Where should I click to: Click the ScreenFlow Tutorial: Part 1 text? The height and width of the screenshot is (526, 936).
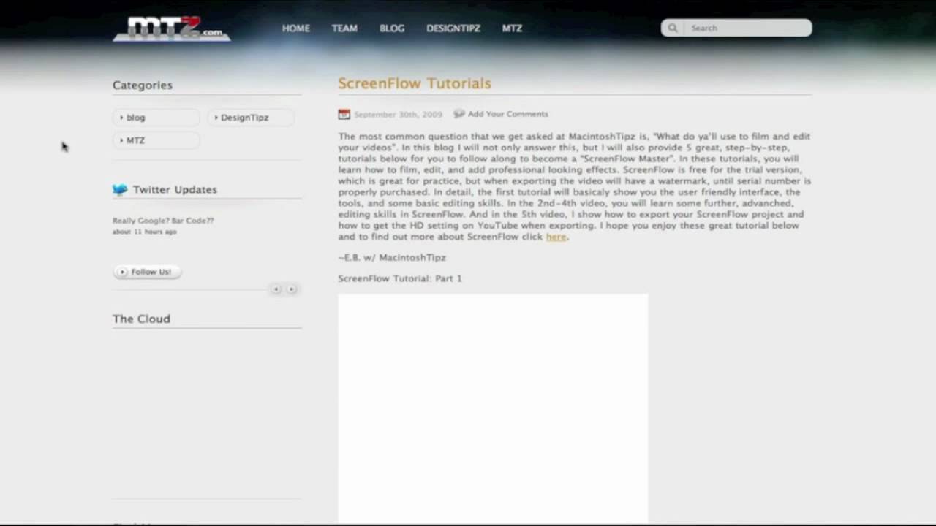click(400, 278)
